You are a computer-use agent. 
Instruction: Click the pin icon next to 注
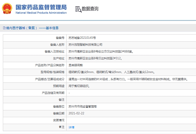point(60,127)
